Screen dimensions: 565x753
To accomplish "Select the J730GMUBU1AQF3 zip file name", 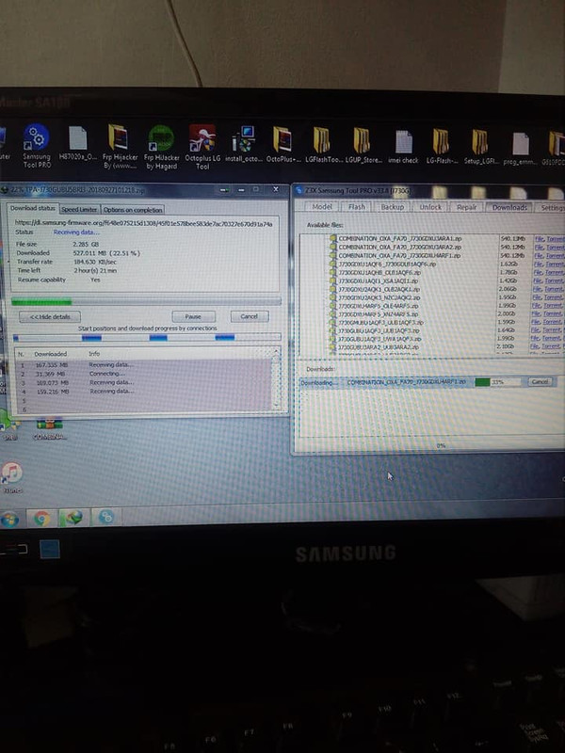I will (380, 322).
